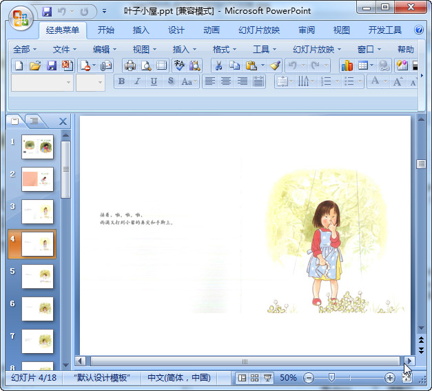Image resolution: width=432 pixels, height=391 pixels.
Task: Open the 工具 dropdown menu
Action: pos(265,50)
